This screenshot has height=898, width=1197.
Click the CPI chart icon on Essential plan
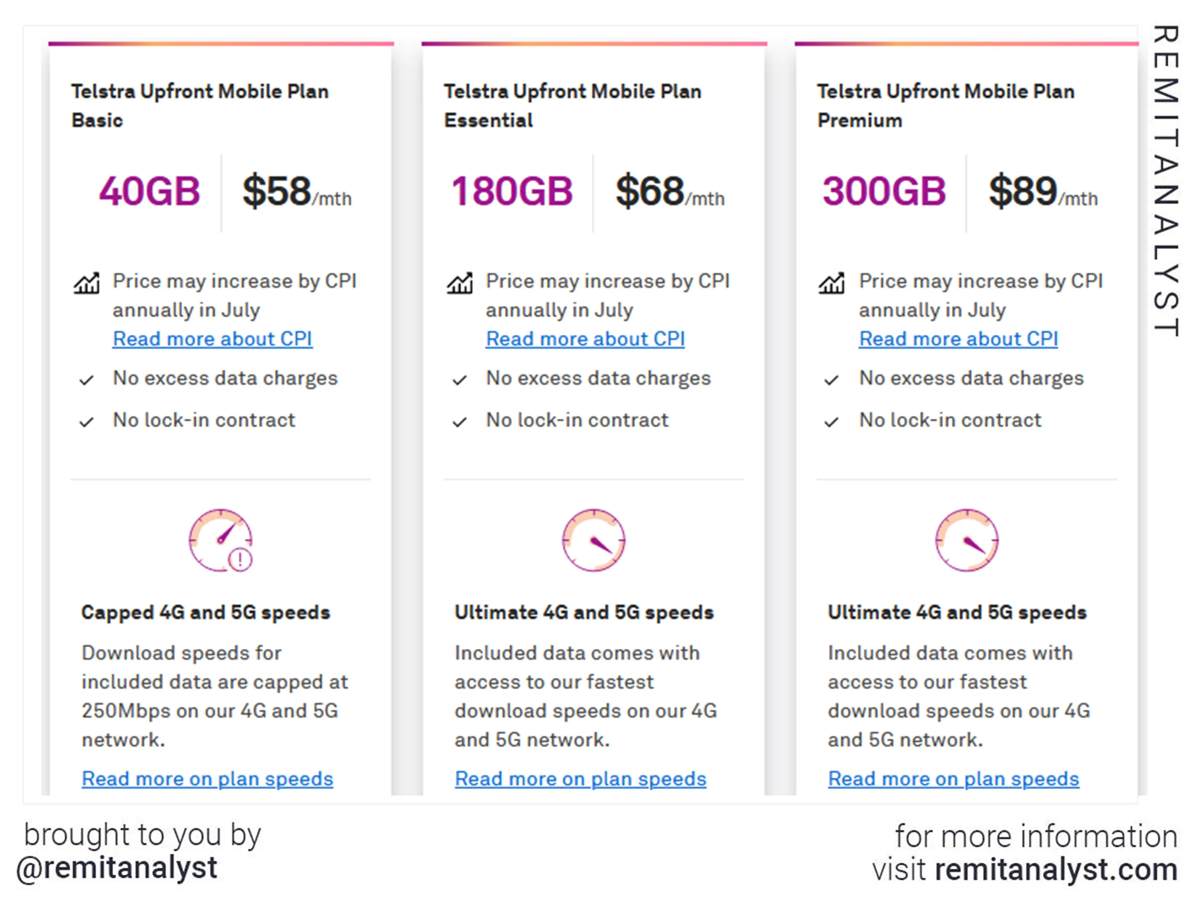[459, 282]
